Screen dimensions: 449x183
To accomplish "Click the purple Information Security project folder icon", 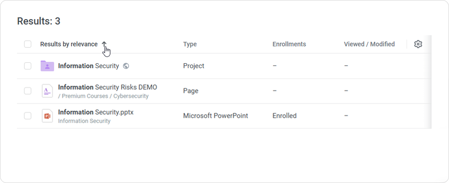I will [x=47, y=66].
